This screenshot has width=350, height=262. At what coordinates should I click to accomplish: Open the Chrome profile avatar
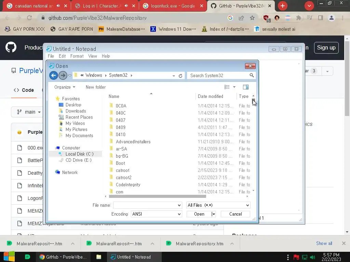pyautogui.click(x=332, y=18)
